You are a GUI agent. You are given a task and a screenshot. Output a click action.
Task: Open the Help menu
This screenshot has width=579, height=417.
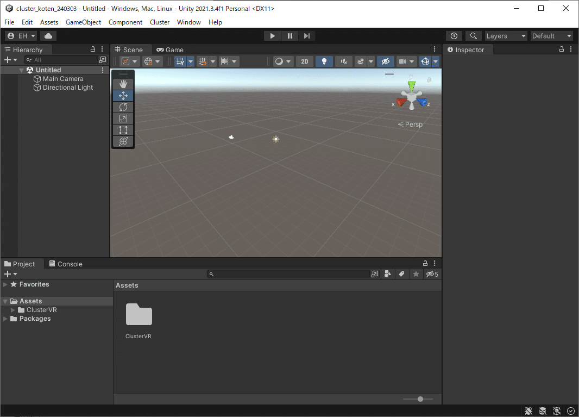[x=215, y=22]
